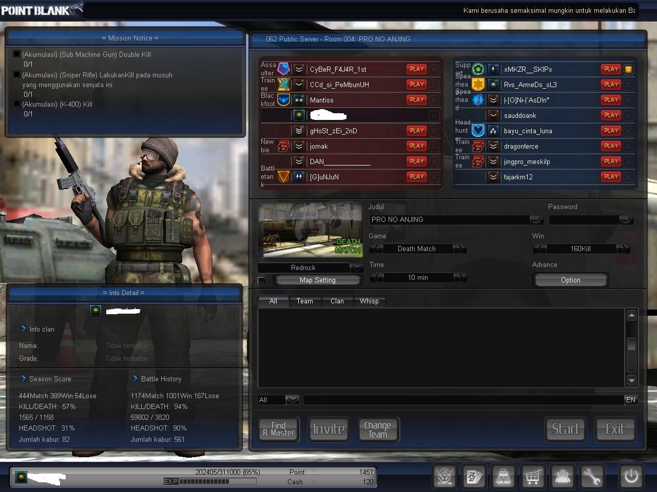Click the Change Team button
Screen dimensions: 657x492
pos(378,429)
